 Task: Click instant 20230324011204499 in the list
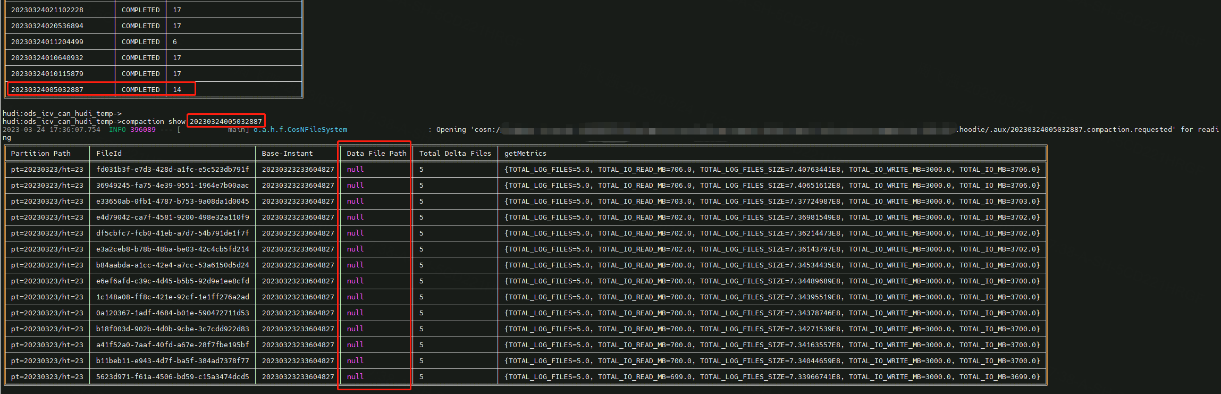[x=47, y=41]
